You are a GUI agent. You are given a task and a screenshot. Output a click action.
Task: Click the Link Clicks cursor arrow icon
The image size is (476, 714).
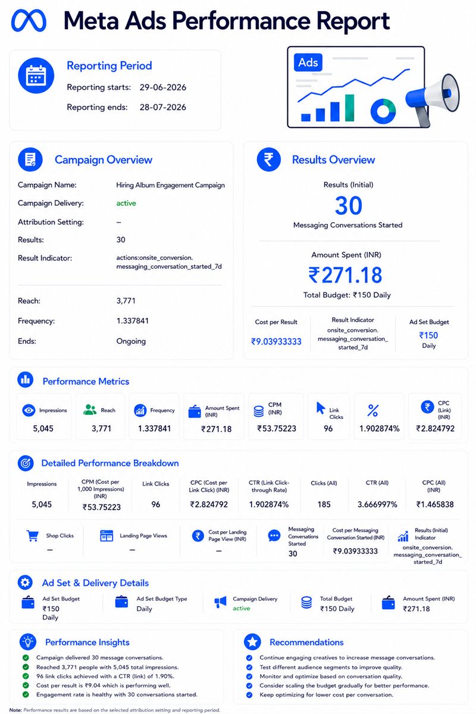(x=321, y=408)
